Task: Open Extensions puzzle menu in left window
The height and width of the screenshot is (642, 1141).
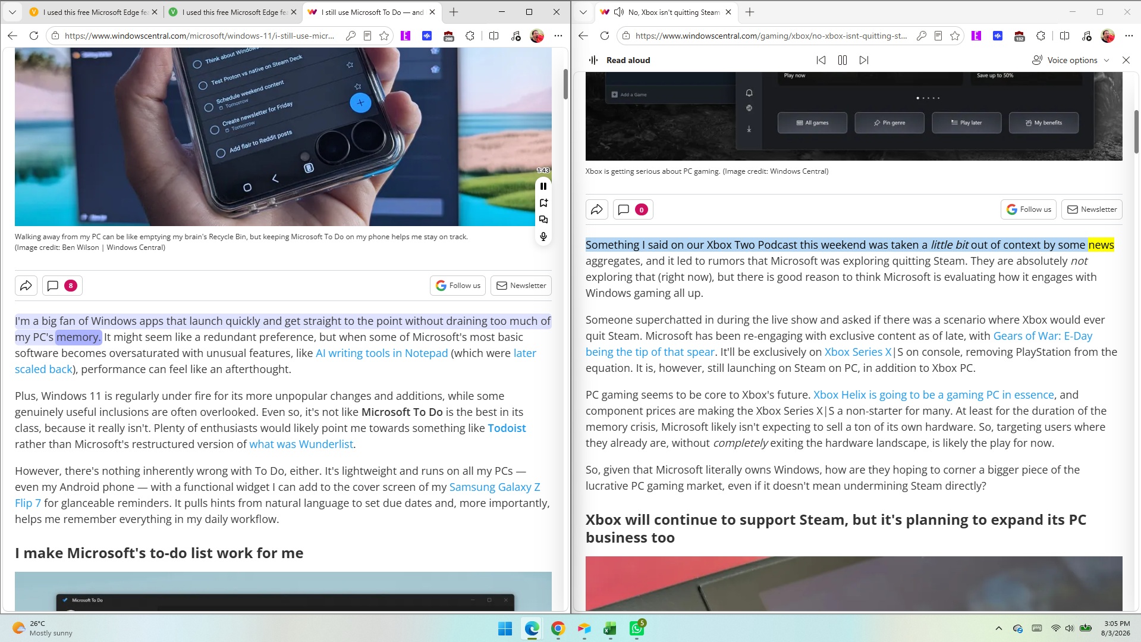Action: pos(470,36)
